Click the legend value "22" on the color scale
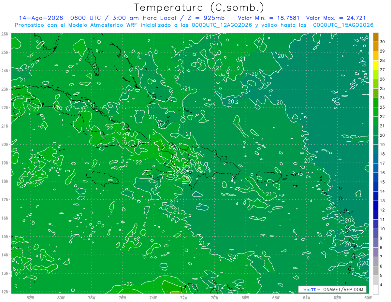The image size is (391, 302). tap(383, 116)
